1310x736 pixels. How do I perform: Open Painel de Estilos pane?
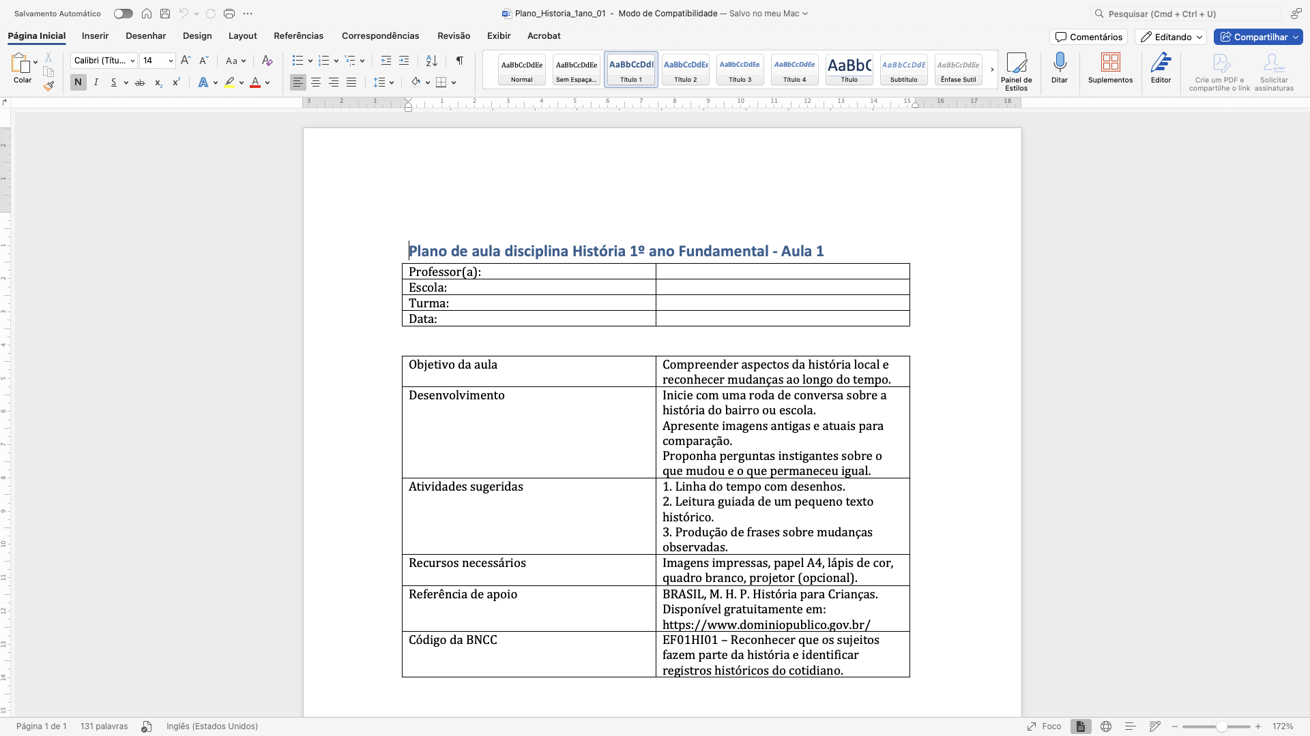pos(1016,63)
